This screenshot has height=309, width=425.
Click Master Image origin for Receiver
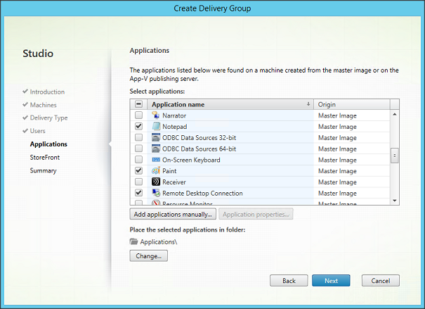pyautogui.click(x=337, y=182)
